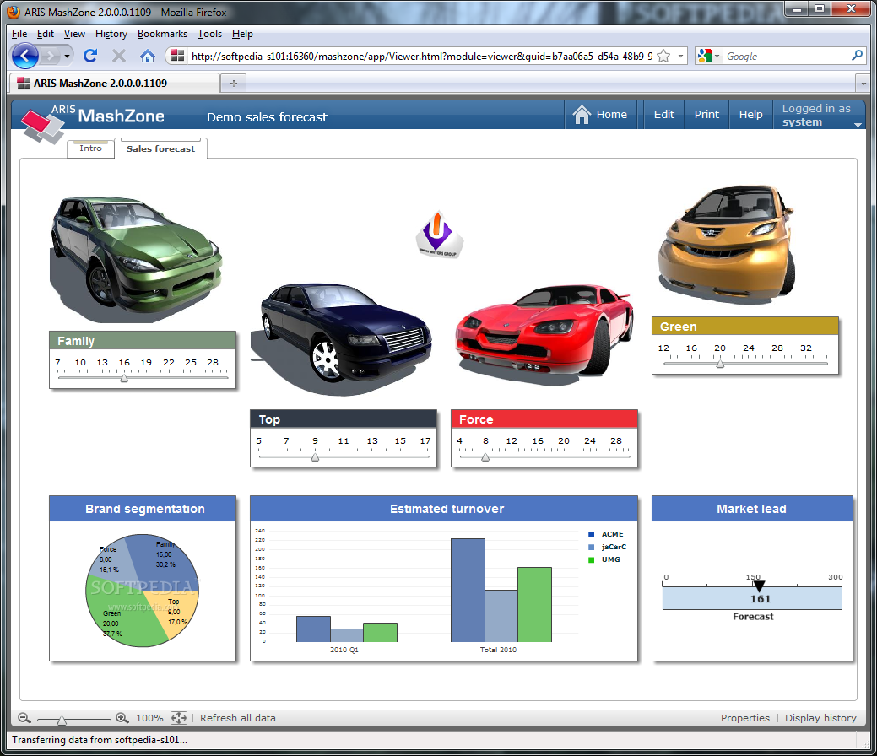Click the Google search engine icon
Image resolution: width=877 pixels, height=756 pixels.
click(705, 56)
